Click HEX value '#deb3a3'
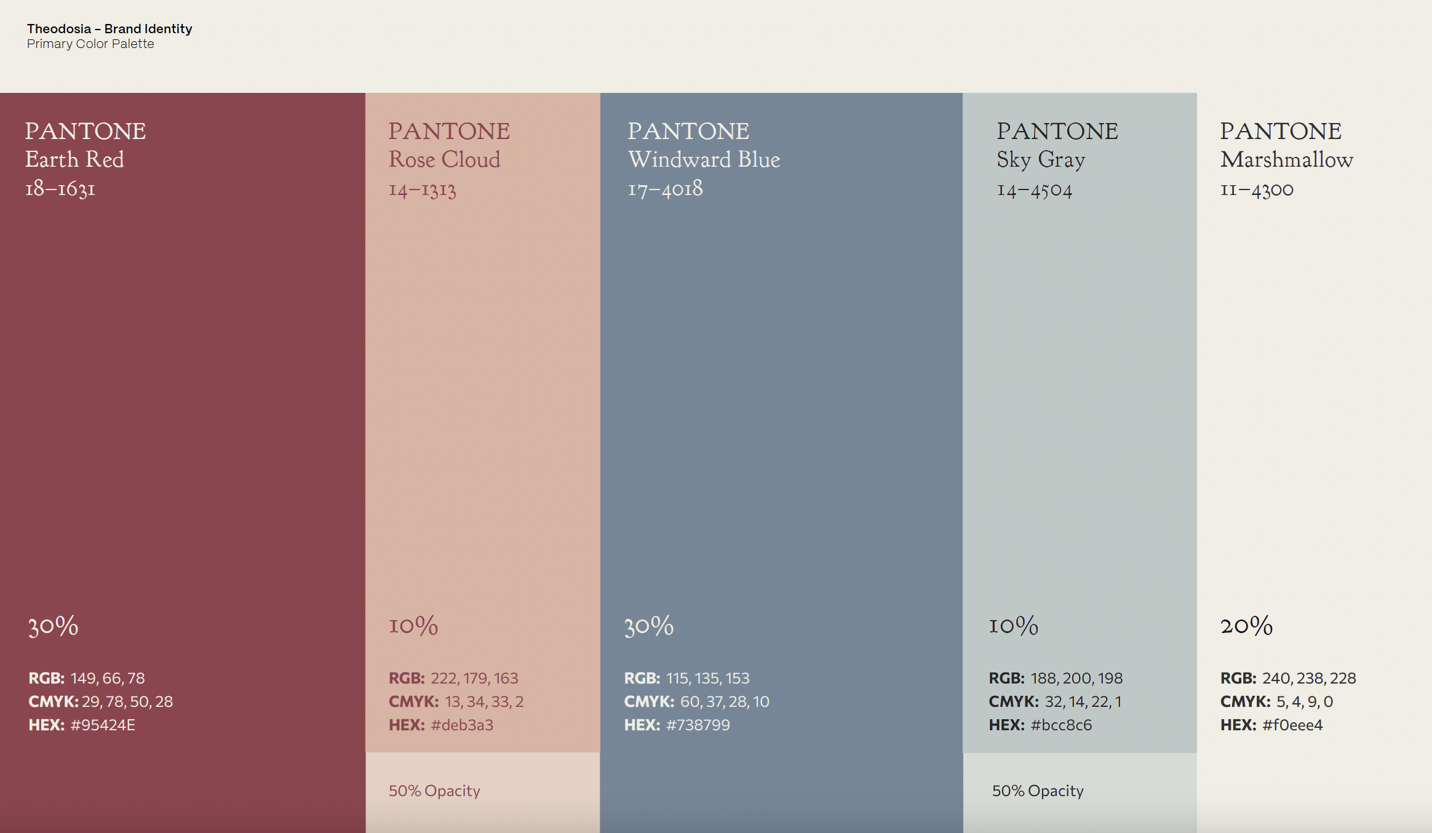 click(462, 725)
